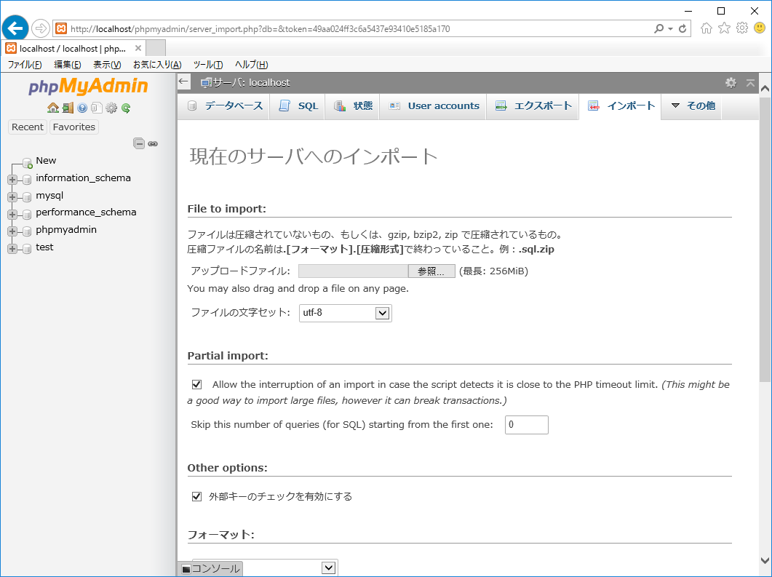
Task: Click the Favorites button in sidebar
Action: [x=74, y=127]
